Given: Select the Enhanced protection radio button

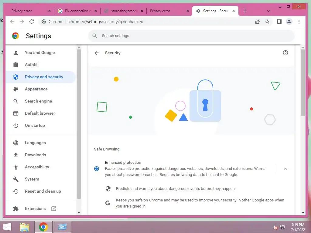Looking at the screenshot, I should click(x=97, y=169).
